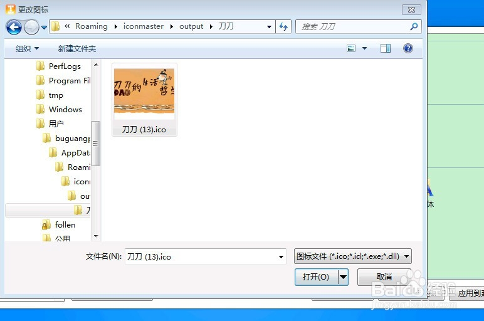Click the refresh address button

(x=283, y=27)
